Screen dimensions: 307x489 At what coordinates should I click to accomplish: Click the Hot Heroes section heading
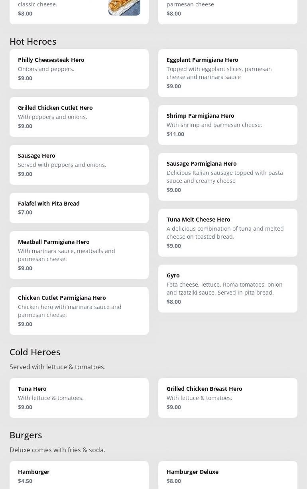(x=33, y=41)
